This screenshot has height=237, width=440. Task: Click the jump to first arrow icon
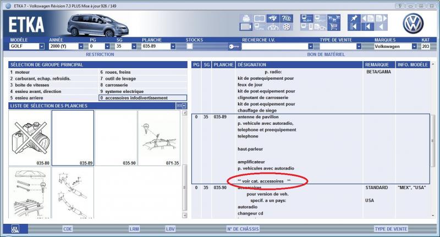coord(354,26)
